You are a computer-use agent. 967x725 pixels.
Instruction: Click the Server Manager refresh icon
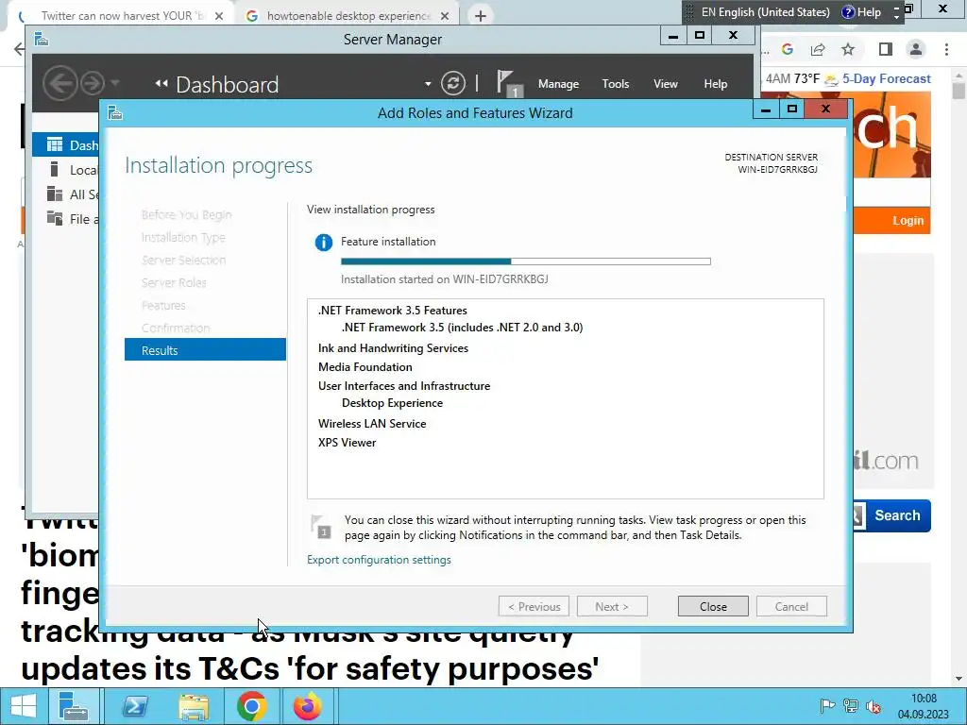pos(452,83)
